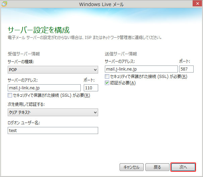Screen dimensions: 203x177
Task: Click the 受信サーバー情報 section label
Action: click(24, 54)
